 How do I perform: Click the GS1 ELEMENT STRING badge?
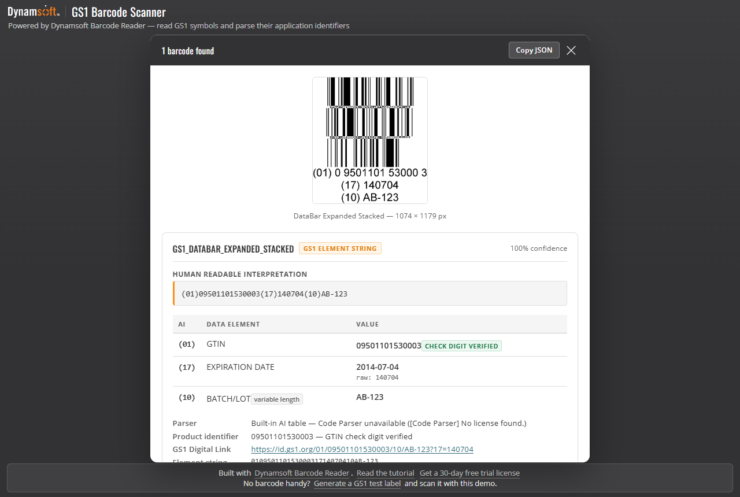click(x=340, y=248)
